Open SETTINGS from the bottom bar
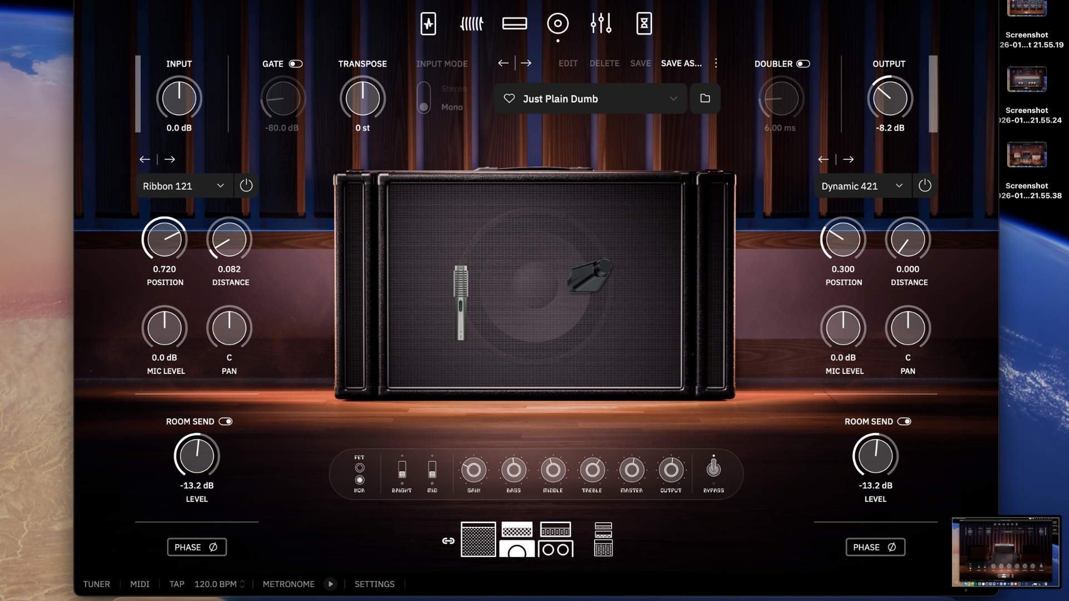 point(374,584)
